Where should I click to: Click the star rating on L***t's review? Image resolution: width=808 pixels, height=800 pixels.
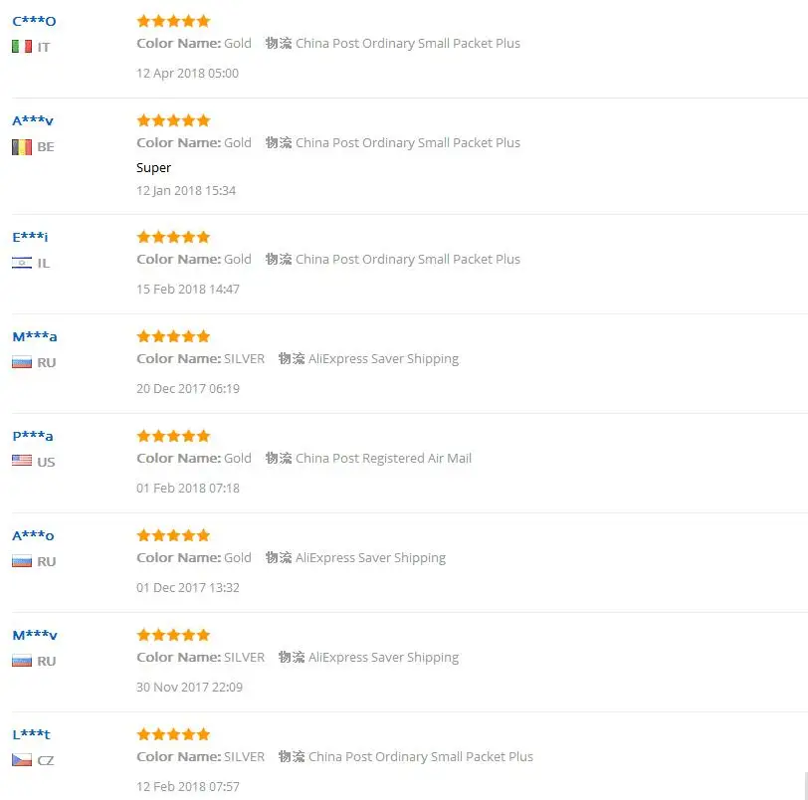[173, 734]
